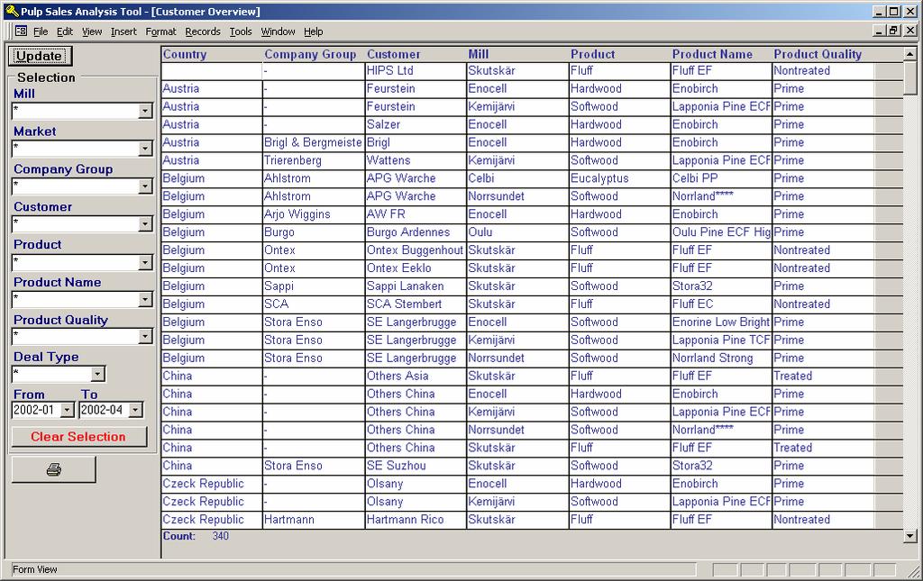Select the Brigl & Bergmeister company group cell

(x=313, y=142)
